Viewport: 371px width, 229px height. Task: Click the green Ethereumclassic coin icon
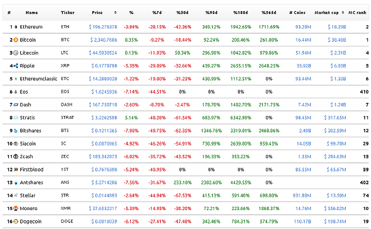pyautogui.click(x=15, y=79)
